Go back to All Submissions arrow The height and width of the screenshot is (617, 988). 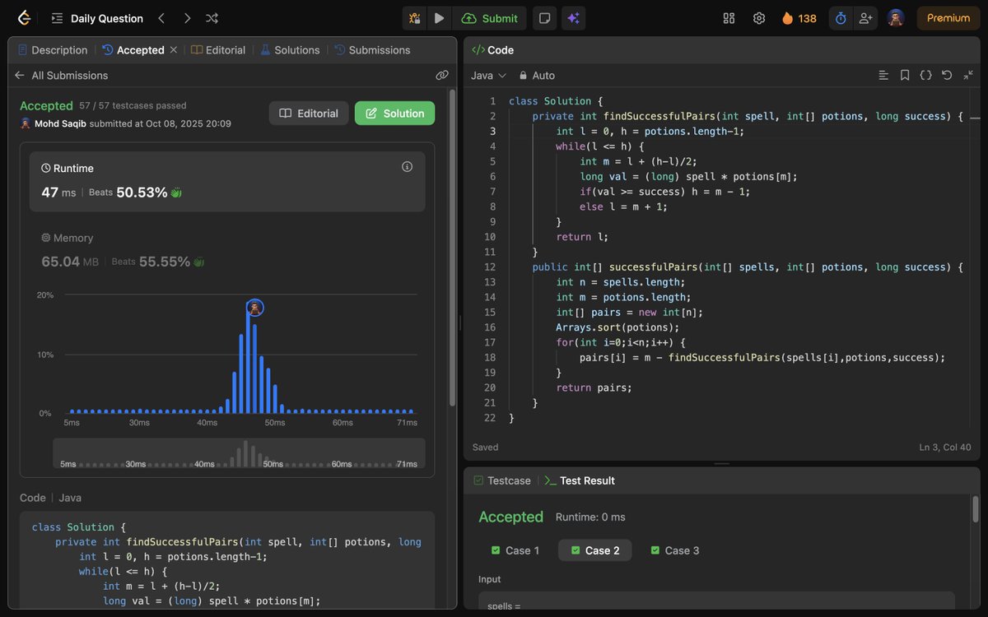coord(20,75)
